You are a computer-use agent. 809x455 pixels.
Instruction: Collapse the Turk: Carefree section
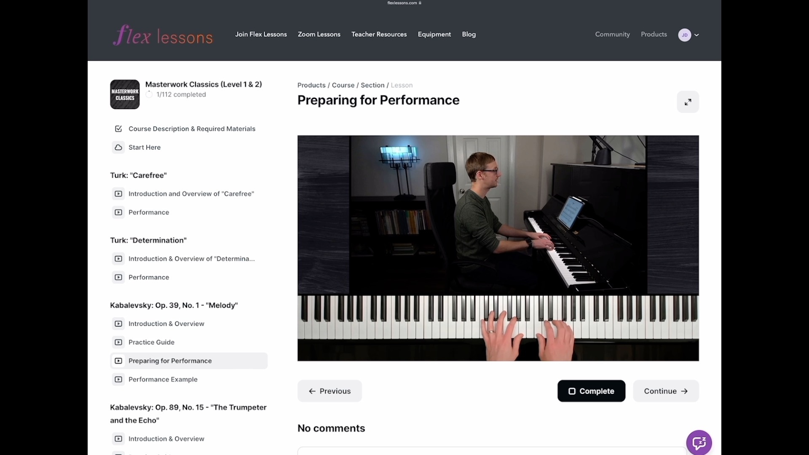[138, 175]
